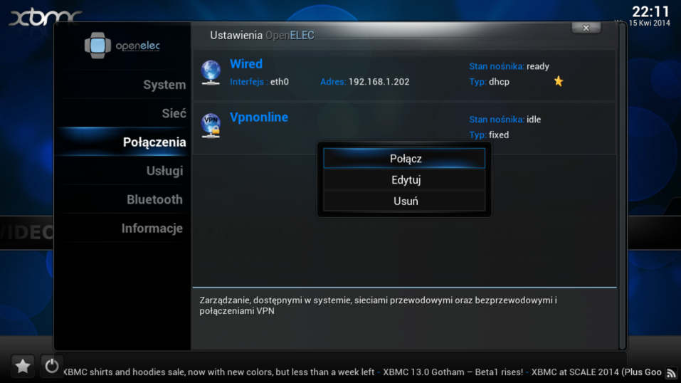The height and width of the screenshot is (383, 681).
Task: Select the Vpnonline connection title
Action: (x=259, y=117)
